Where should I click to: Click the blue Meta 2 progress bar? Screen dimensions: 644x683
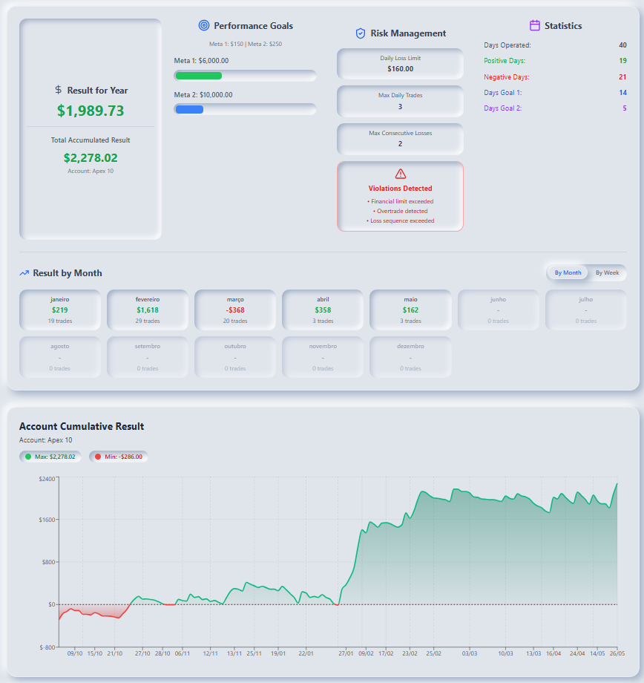[x=189, y=109]
